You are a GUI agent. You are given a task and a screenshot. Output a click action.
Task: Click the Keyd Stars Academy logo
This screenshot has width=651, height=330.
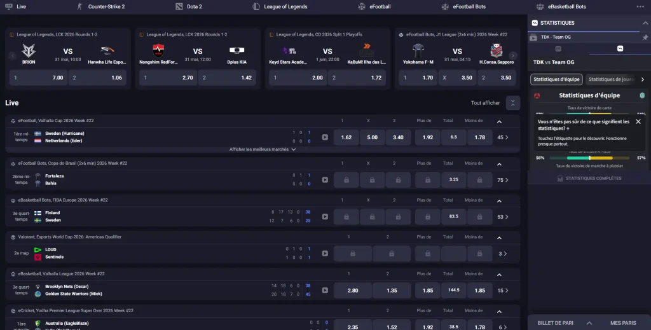click(x=289, y=51)
